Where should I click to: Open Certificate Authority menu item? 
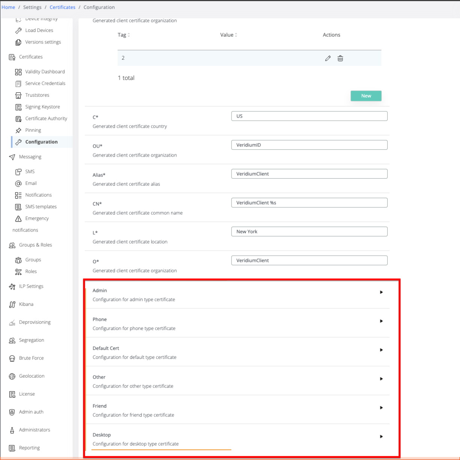tap(46, 119)
